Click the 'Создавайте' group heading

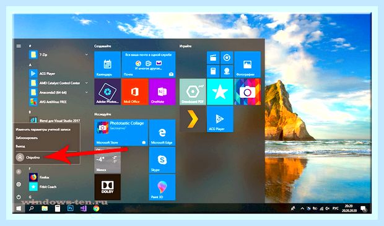point(103,46)
